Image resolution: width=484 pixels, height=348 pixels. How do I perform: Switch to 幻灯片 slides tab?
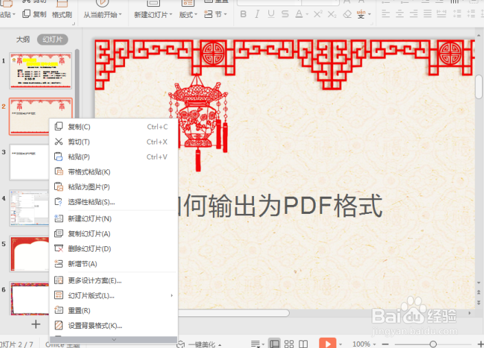(52, 39)
